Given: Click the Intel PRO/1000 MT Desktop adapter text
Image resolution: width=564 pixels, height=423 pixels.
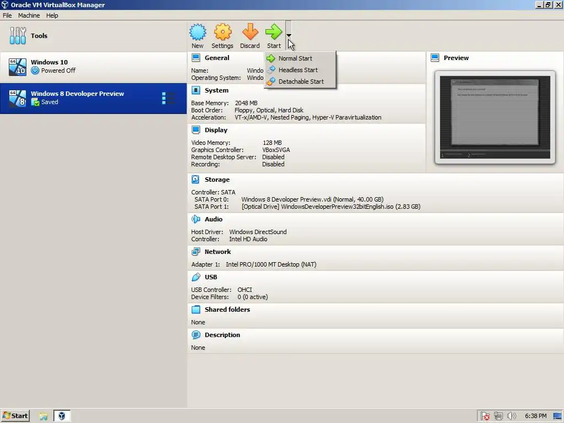Looking at the screenshot, I should [x=271, y=264].
